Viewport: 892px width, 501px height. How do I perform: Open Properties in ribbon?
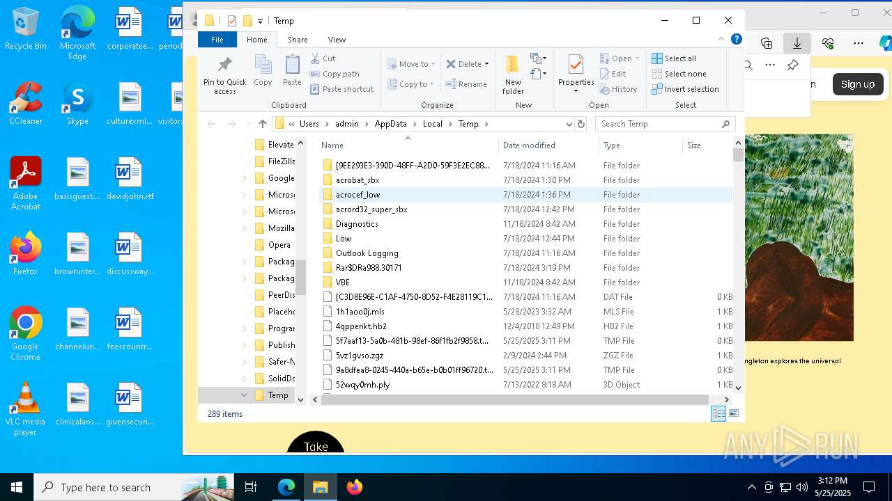pos(576,74)
